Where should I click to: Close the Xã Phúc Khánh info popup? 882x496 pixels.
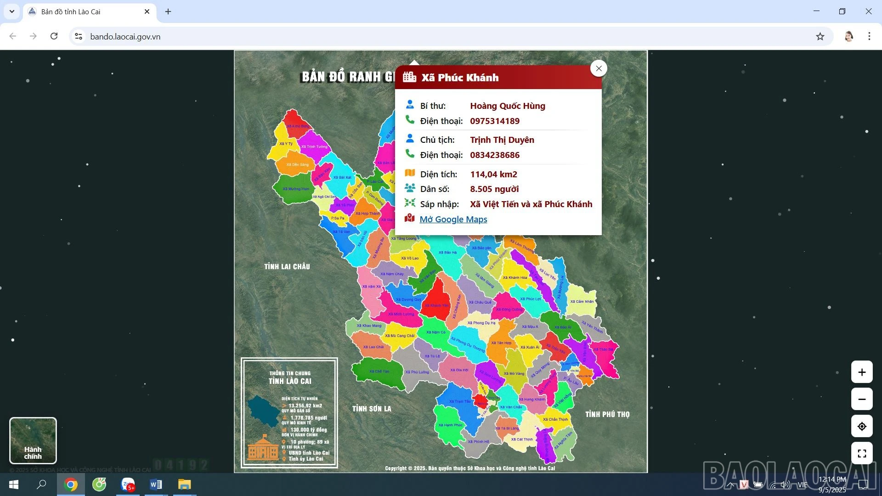[599, 68]
